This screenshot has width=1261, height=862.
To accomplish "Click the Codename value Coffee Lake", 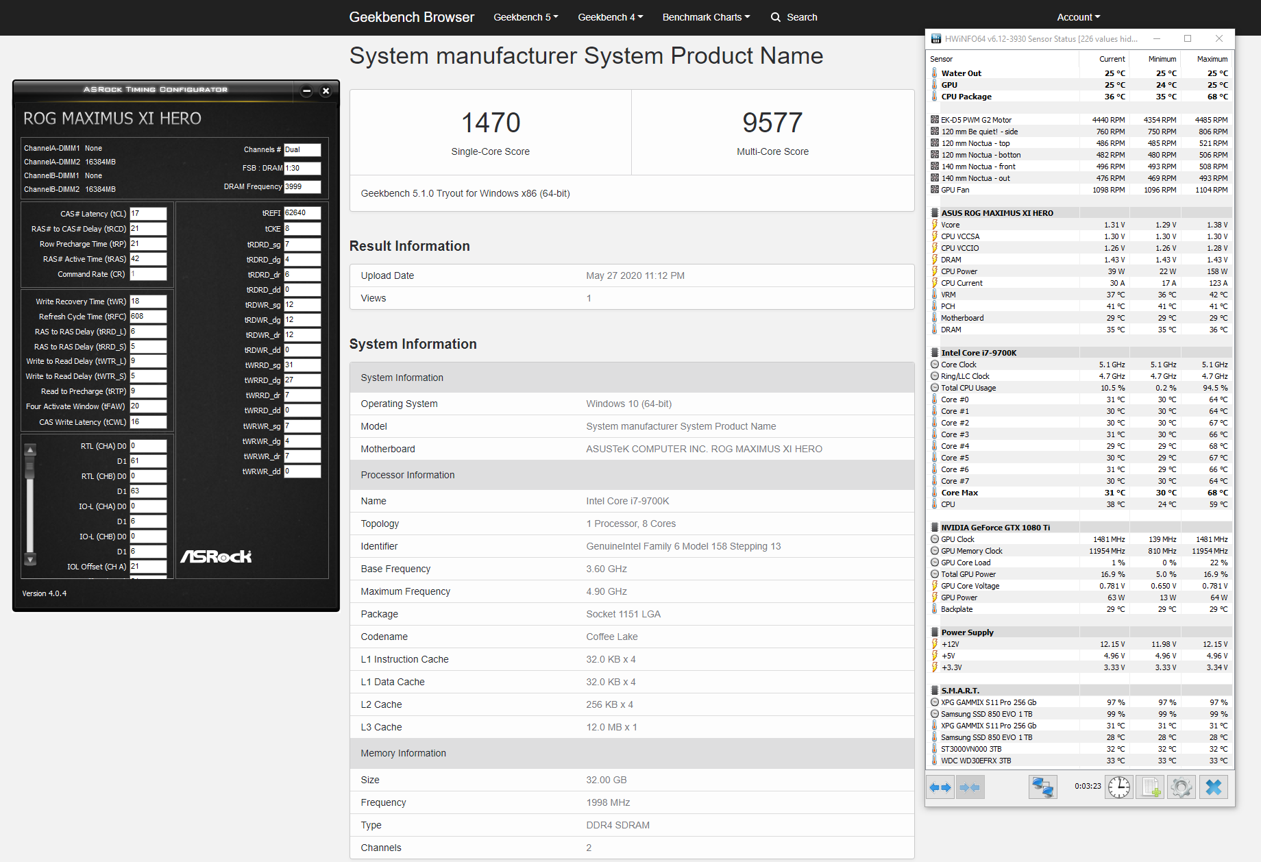I will [612, 637].
